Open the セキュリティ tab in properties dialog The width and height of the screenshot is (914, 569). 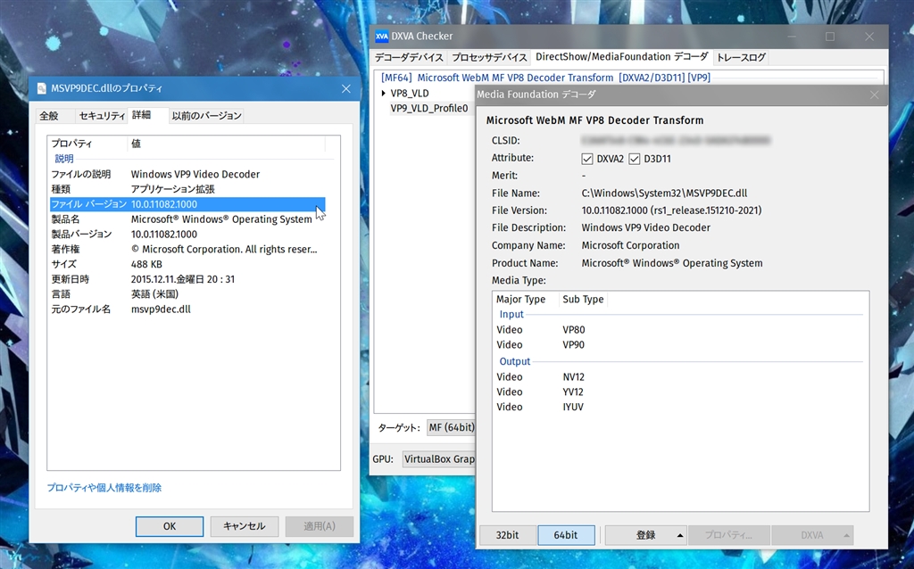coord(102,116)
